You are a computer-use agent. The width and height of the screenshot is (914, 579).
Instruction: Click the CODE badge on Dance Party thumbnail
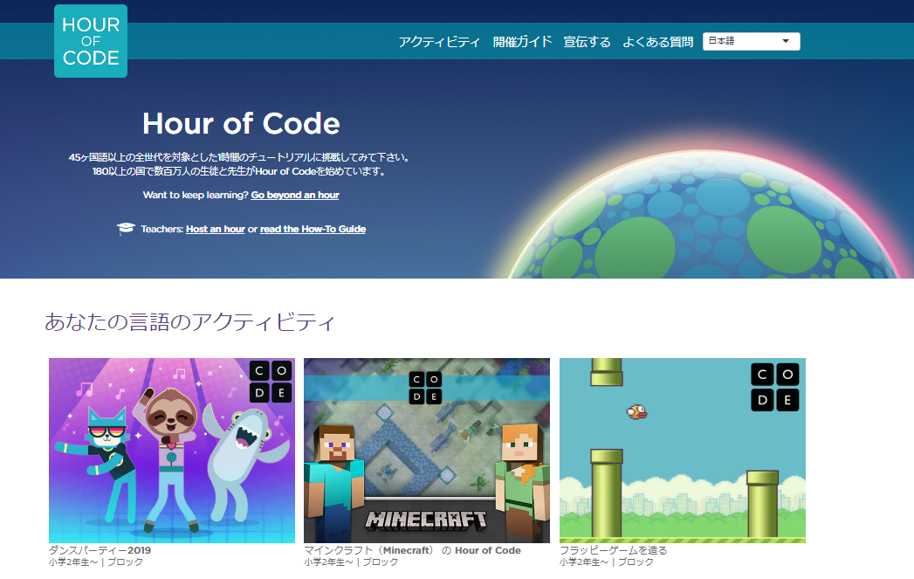pyautogui.click(x=271, y=382)
